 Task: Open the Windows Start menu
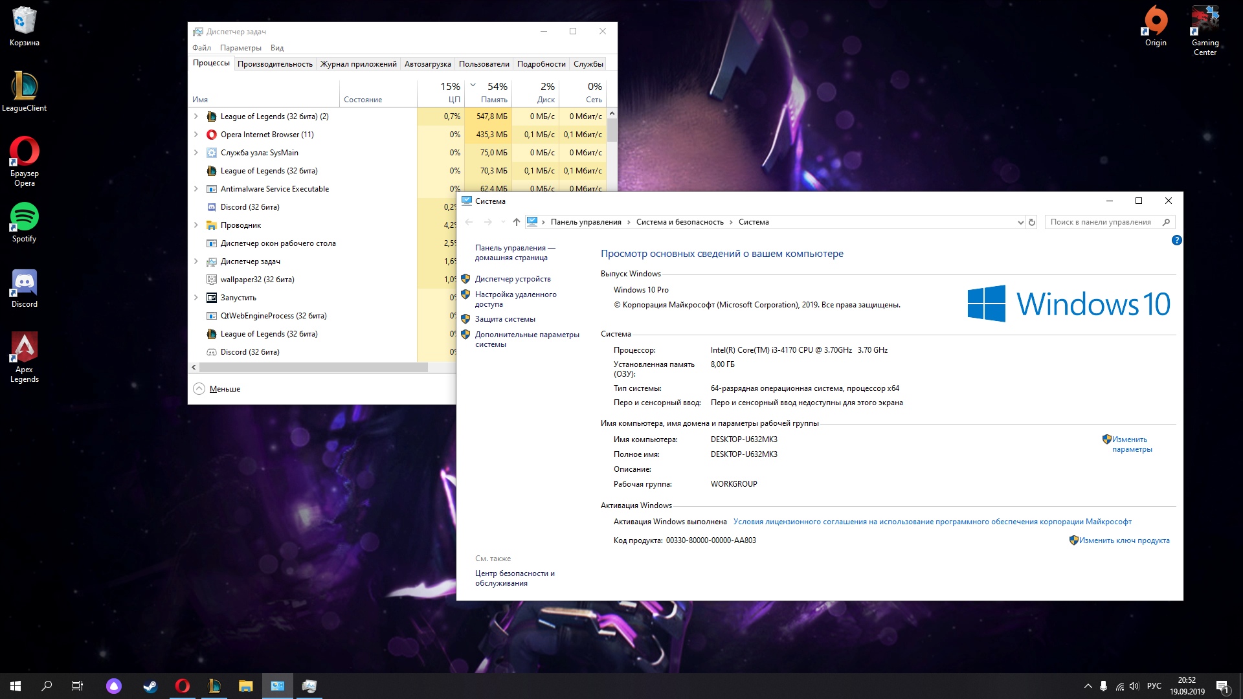point(16,686)
